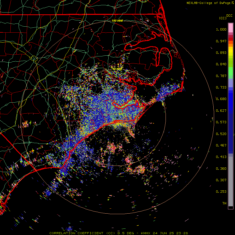Click the 0.733 scale value
This screenshot has height=235, width=235.
click(x=221, y=87)
